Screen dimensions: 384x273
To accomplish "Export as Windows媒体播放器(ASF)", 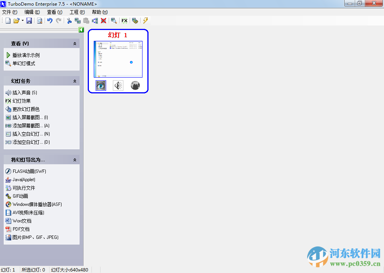I will [34, 204].
